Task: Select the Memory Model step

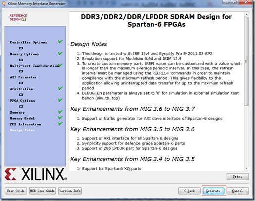Action: click(22, 118)
